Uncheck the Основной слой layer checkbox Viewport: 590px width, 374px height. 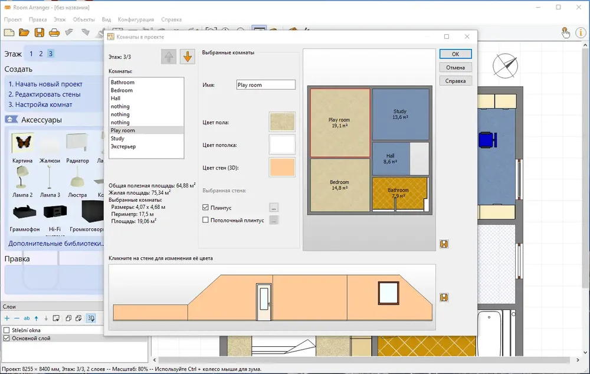point(6,338)
